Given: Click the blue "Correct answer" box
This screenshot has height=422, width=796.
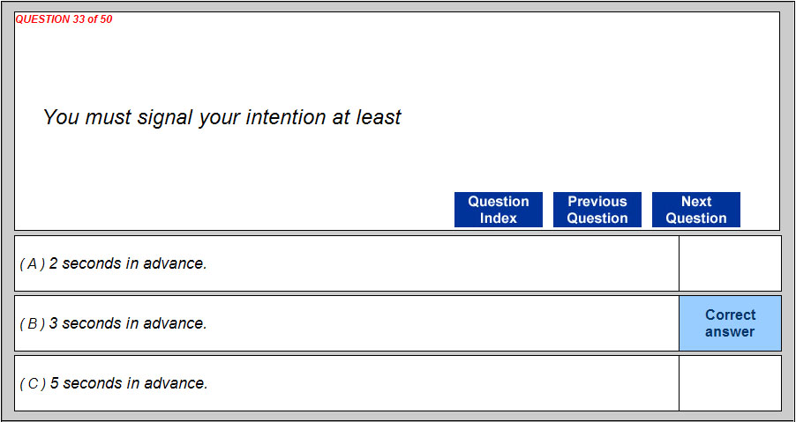Looking at the screenshot, I should coord(730,323).
